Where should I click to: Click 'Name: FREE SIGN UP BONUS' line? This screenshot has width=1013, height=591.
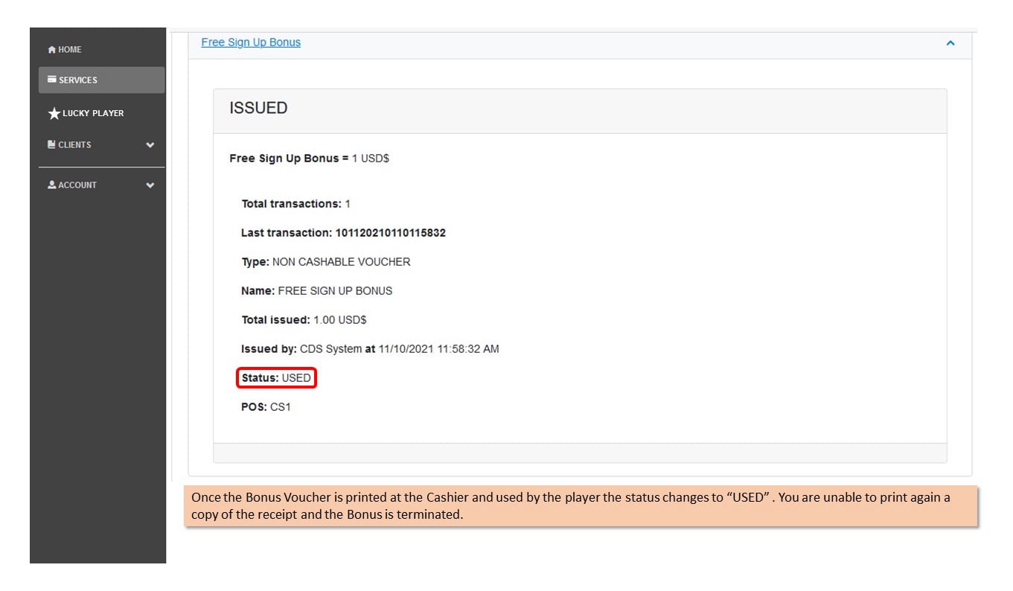coord(316,291)
